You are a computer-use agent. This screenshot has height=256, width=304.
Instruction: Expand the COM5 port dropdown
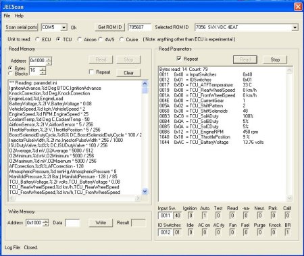click(x=64, y=28)
